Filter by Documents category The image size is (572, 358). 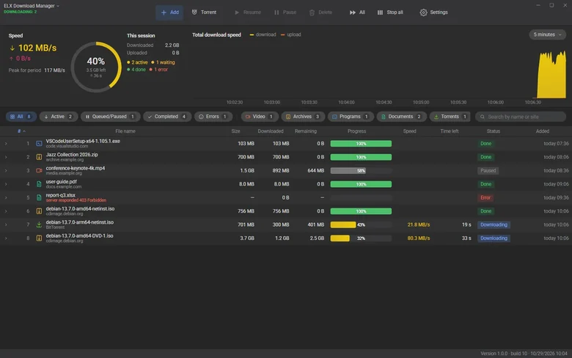point(401,117)
